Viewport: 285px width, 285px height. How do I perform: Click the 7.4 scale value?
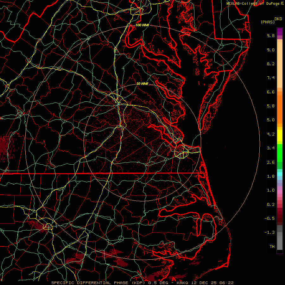point(271,78)
